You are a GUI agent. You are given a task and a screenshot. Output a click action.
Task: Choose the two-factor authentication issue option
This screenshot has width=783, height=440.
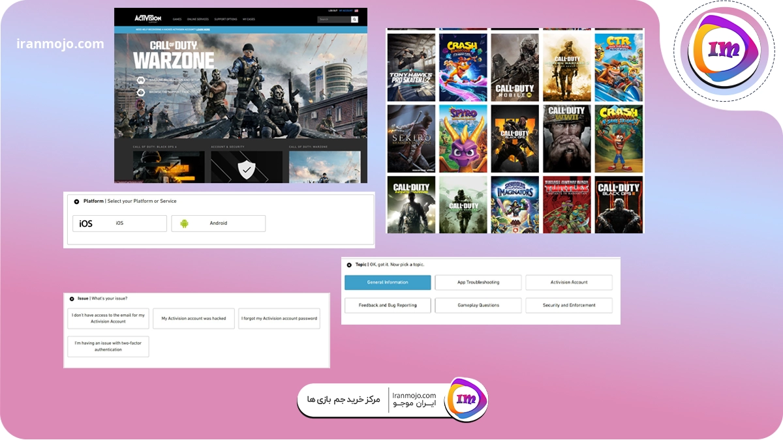point(108,346)
